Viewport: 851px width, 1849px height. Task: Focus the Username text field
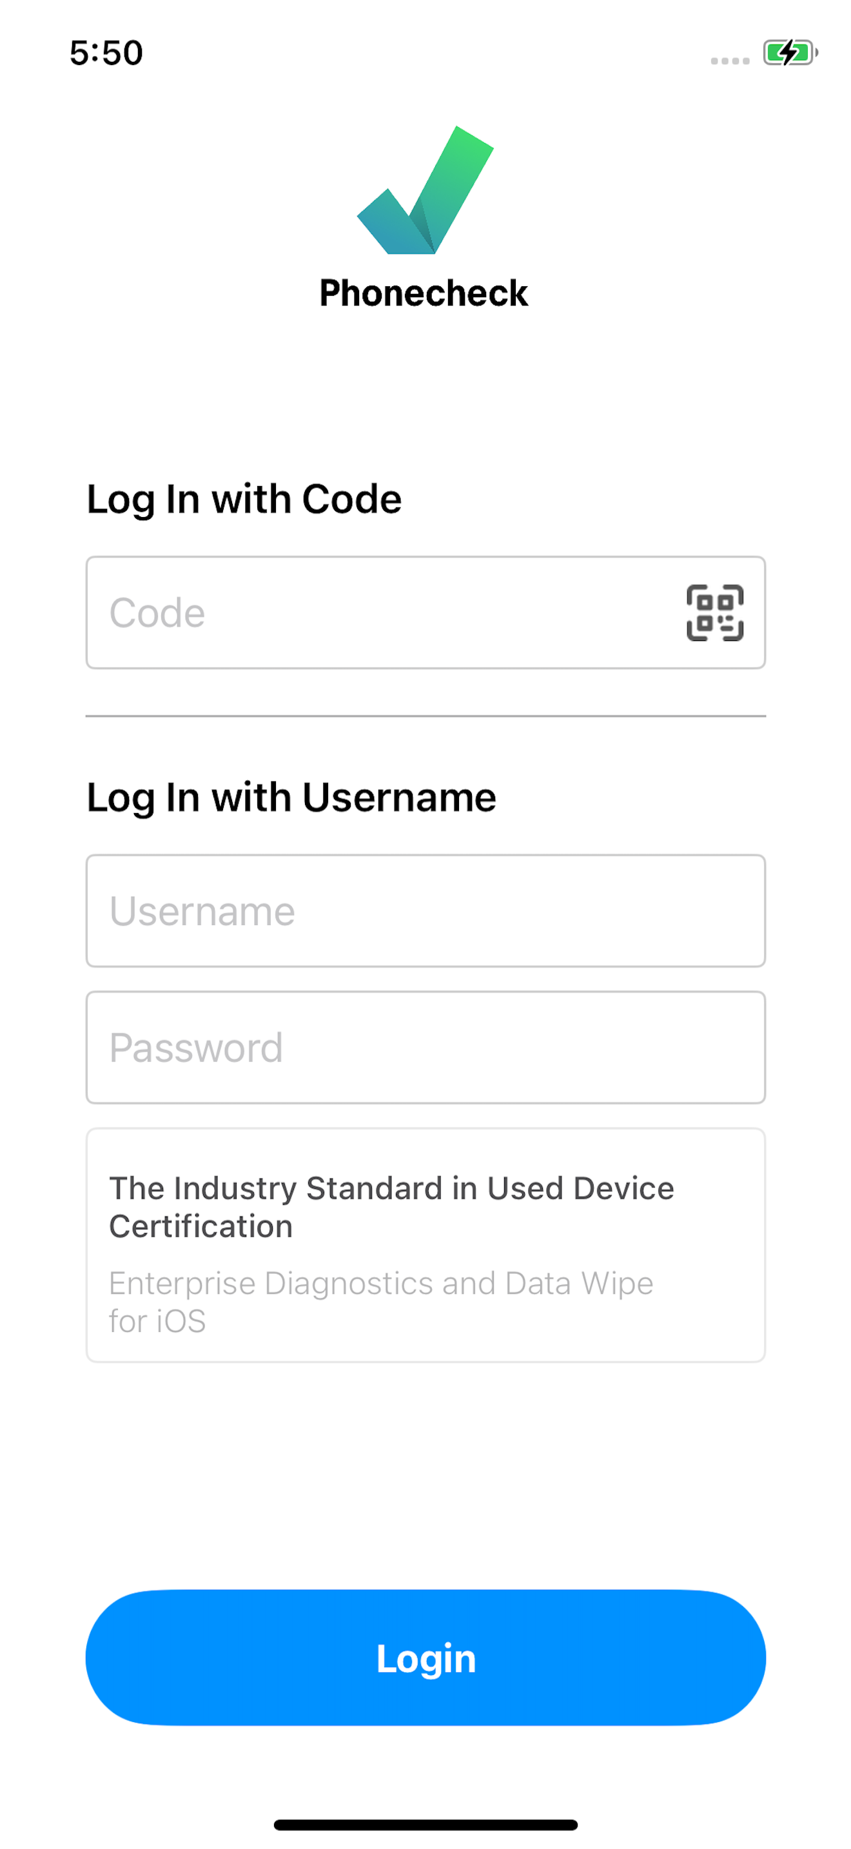click(425, 911)
